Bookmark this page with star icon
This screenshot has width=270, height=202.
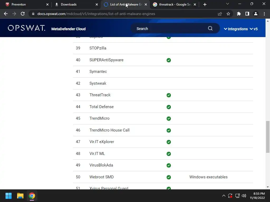click(x=228, y=14)
